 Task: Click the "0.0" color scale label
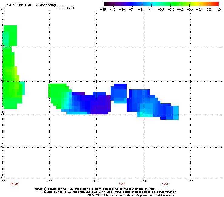point(209,10)
